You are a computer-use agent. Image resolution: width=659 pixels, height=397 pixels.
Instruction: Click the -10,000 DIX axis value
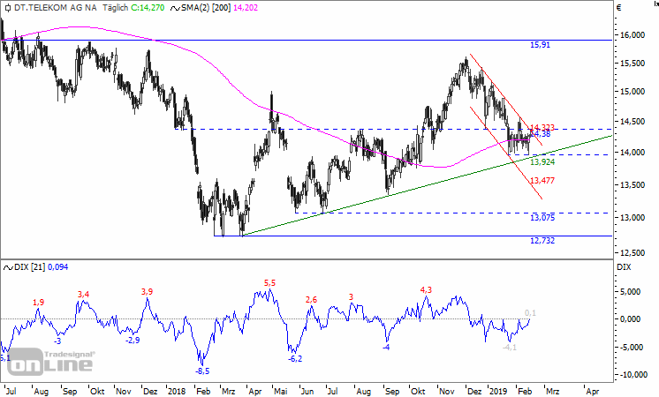tap(634, 375)
